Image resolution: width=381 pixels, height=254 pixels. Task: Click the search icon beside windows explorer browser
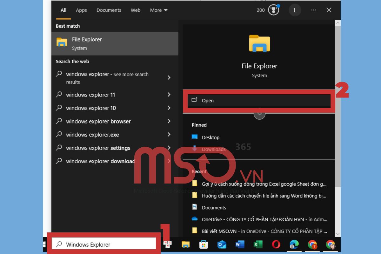pos(59,121)
